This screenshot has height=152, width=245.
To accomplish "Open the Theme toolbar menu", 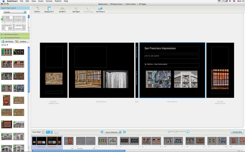I will 37,9.
